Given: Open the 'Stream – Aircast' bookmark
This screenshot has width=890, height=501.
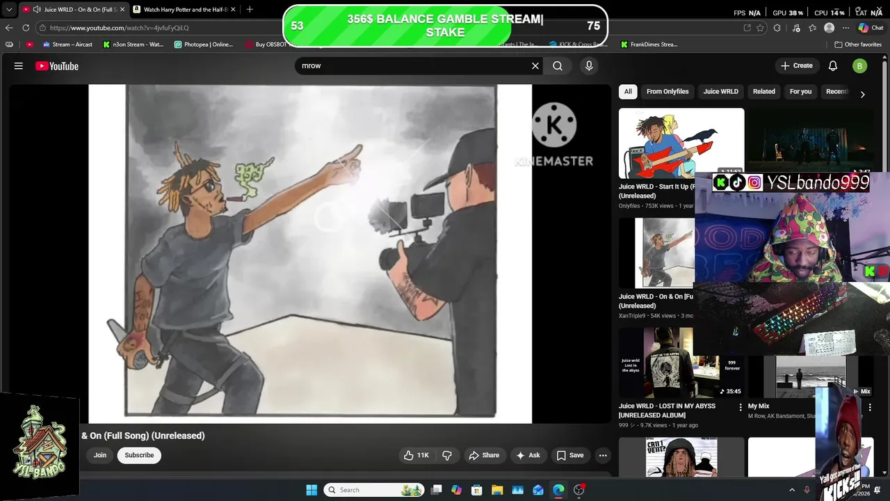Looking at the screenshot, I should (67, 45).
